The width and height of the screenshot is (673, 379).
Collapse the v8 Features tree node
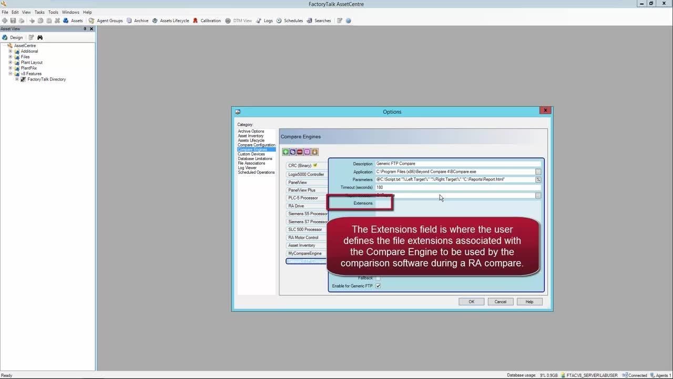pos(10,74)
